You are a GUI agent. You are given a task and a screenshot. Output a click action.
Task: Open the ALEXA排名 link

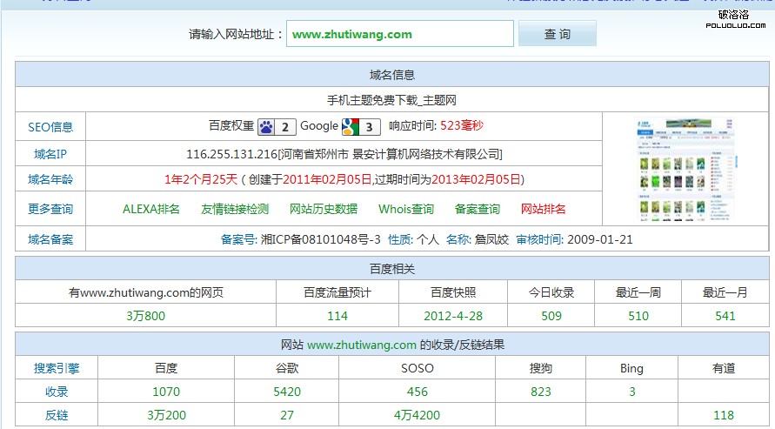tap(151, 209)
